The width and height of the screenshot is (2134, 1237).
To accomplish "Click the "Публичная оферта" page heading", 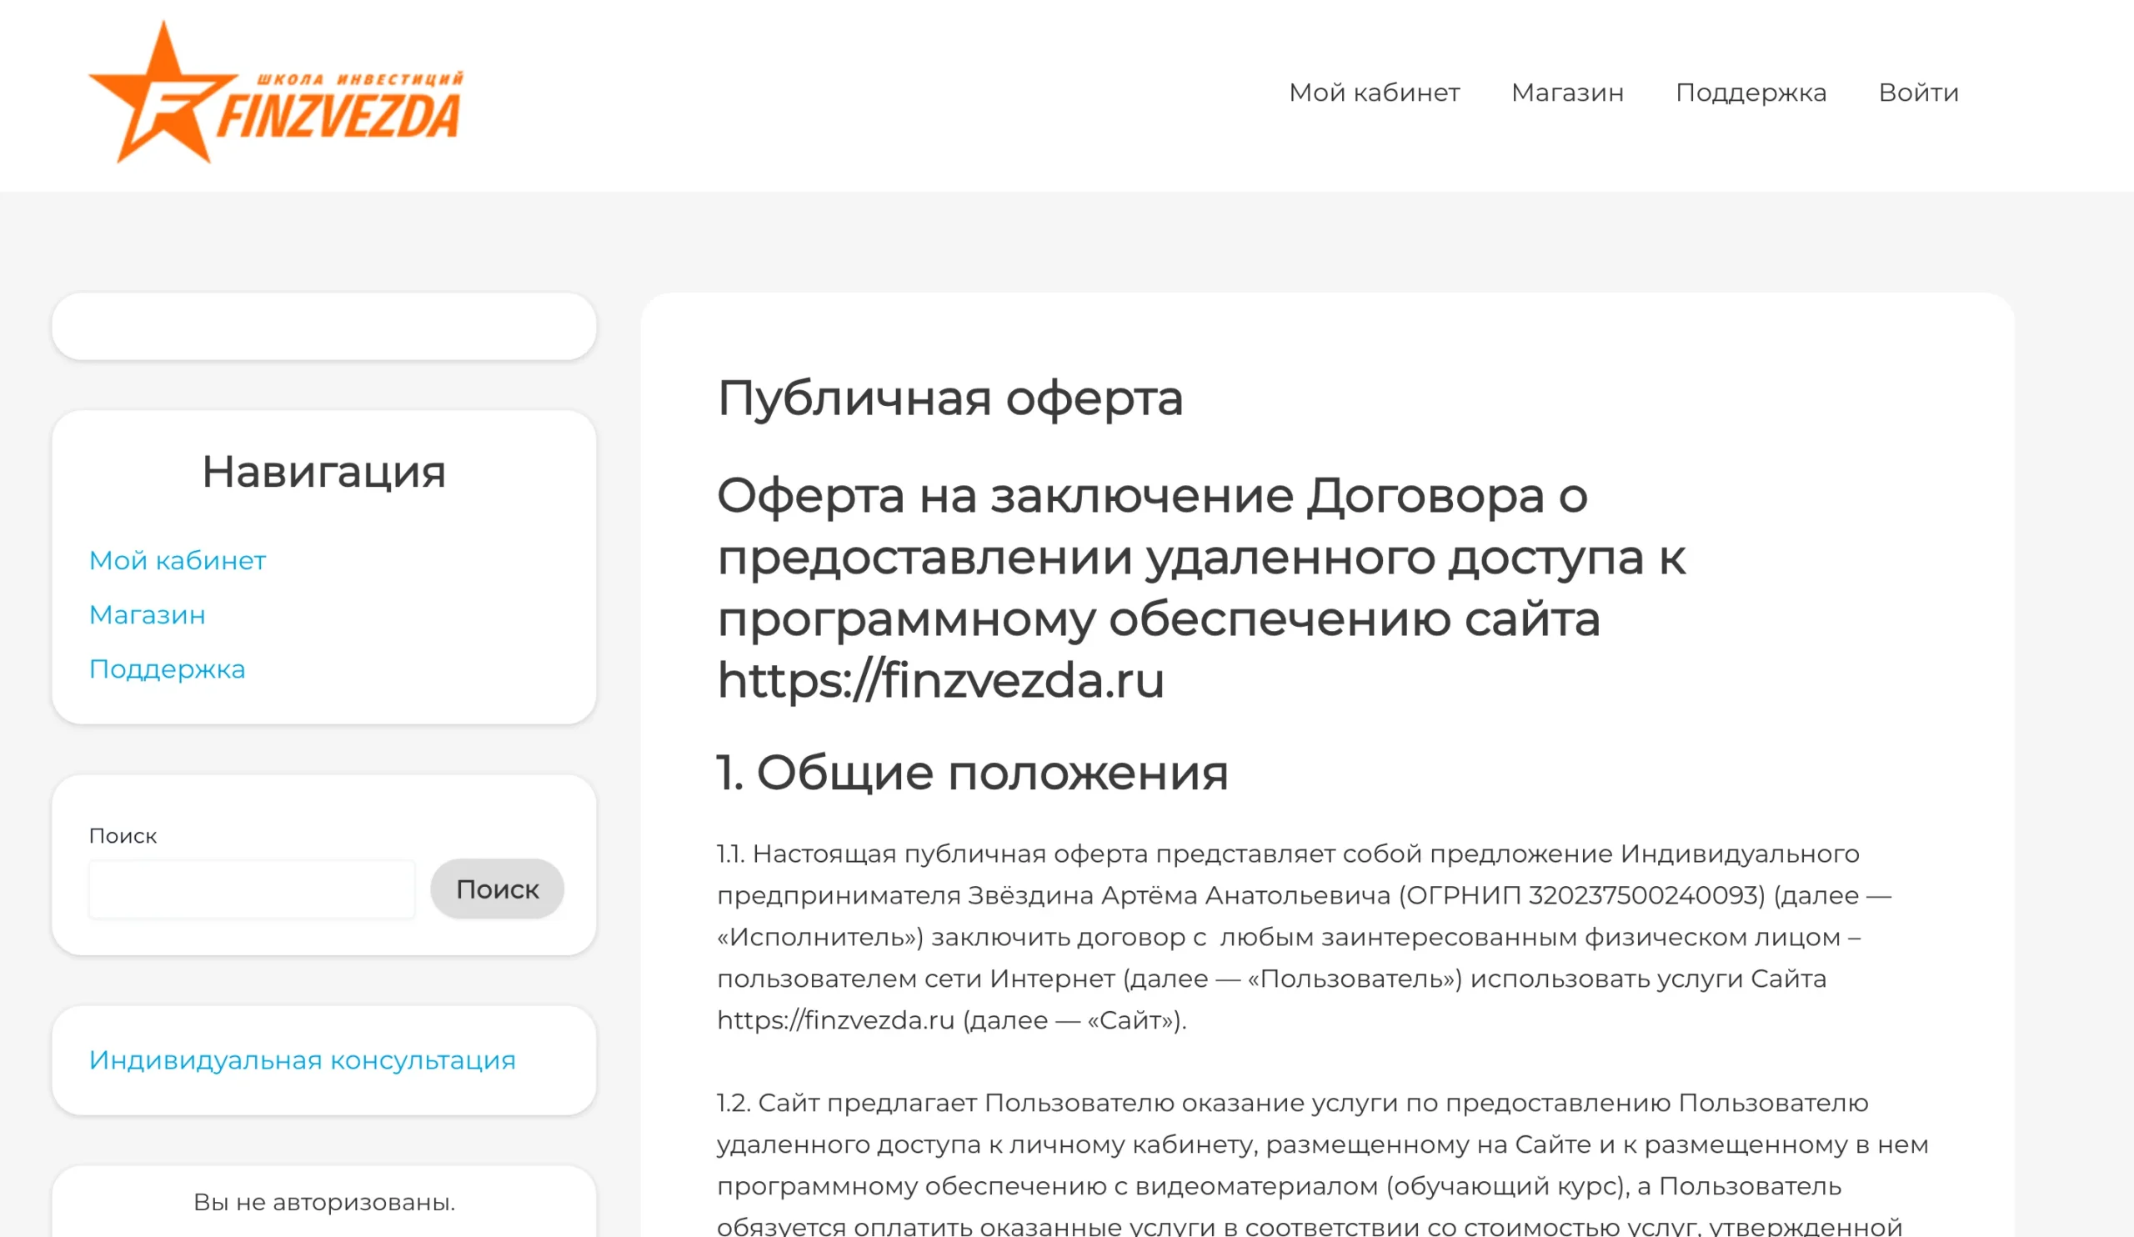I will pos(950,398).
